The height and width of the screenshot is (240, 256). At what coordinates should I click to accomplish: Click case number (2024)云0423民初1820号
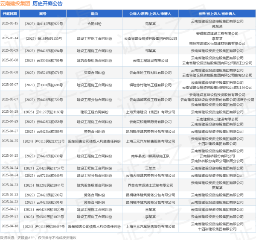44,210
